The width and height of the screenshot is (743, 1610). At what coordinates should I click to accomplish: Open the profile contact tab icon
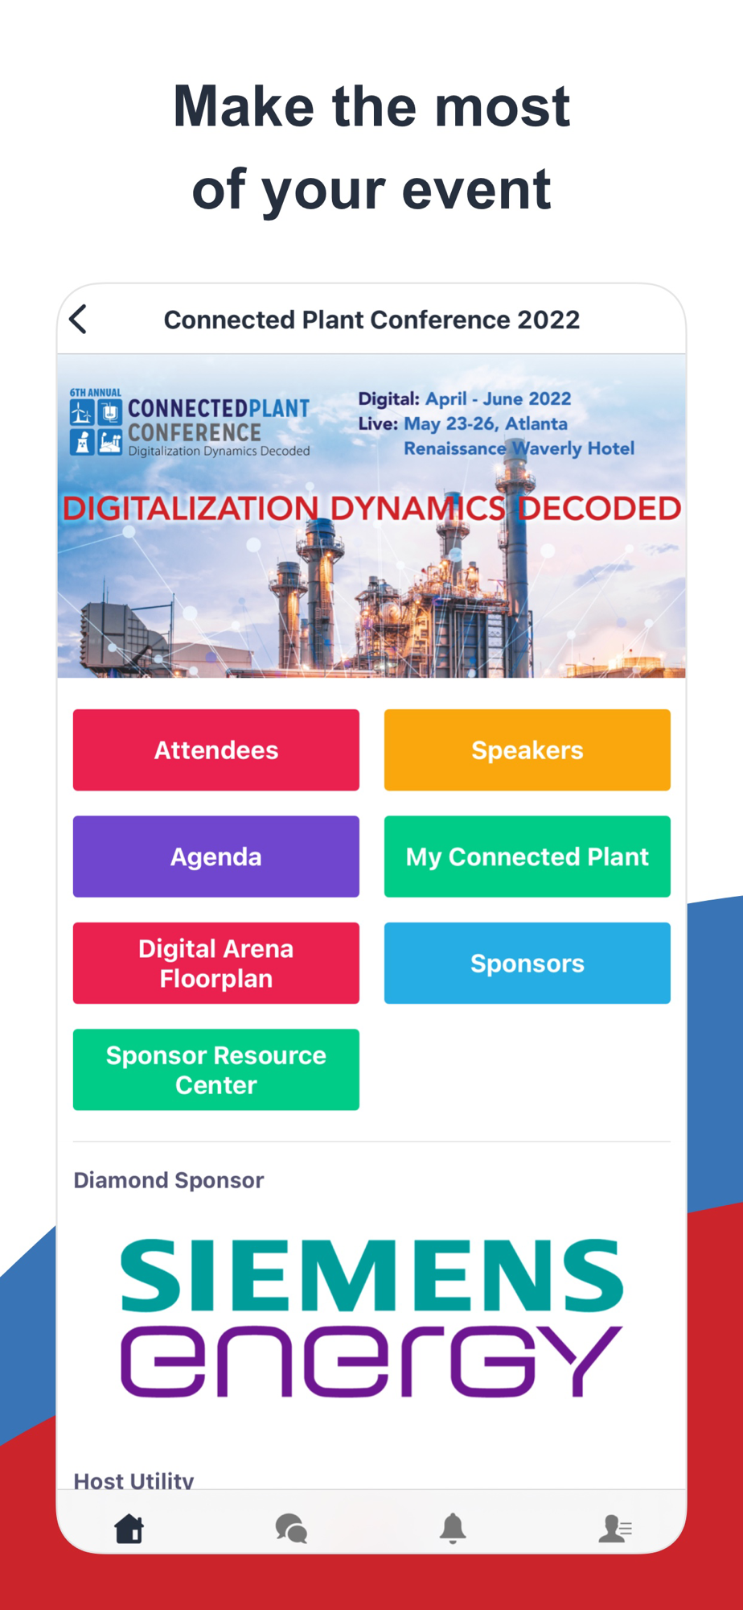[x=615, y=1527]
